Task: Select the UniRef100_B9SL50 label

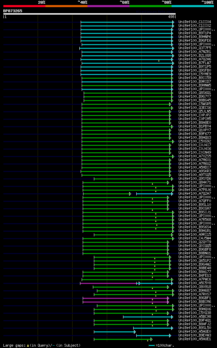Action: [195, 328]
